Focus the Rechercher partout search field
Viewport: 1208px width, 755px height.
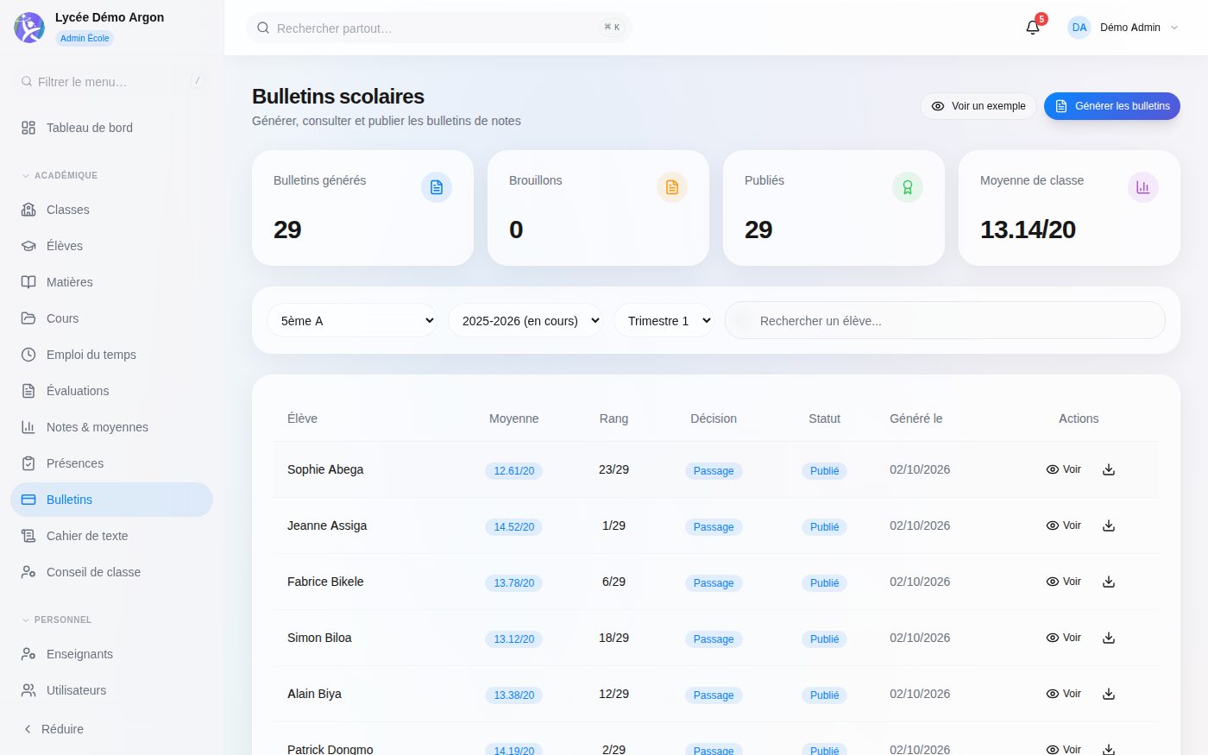pos(439,28)
